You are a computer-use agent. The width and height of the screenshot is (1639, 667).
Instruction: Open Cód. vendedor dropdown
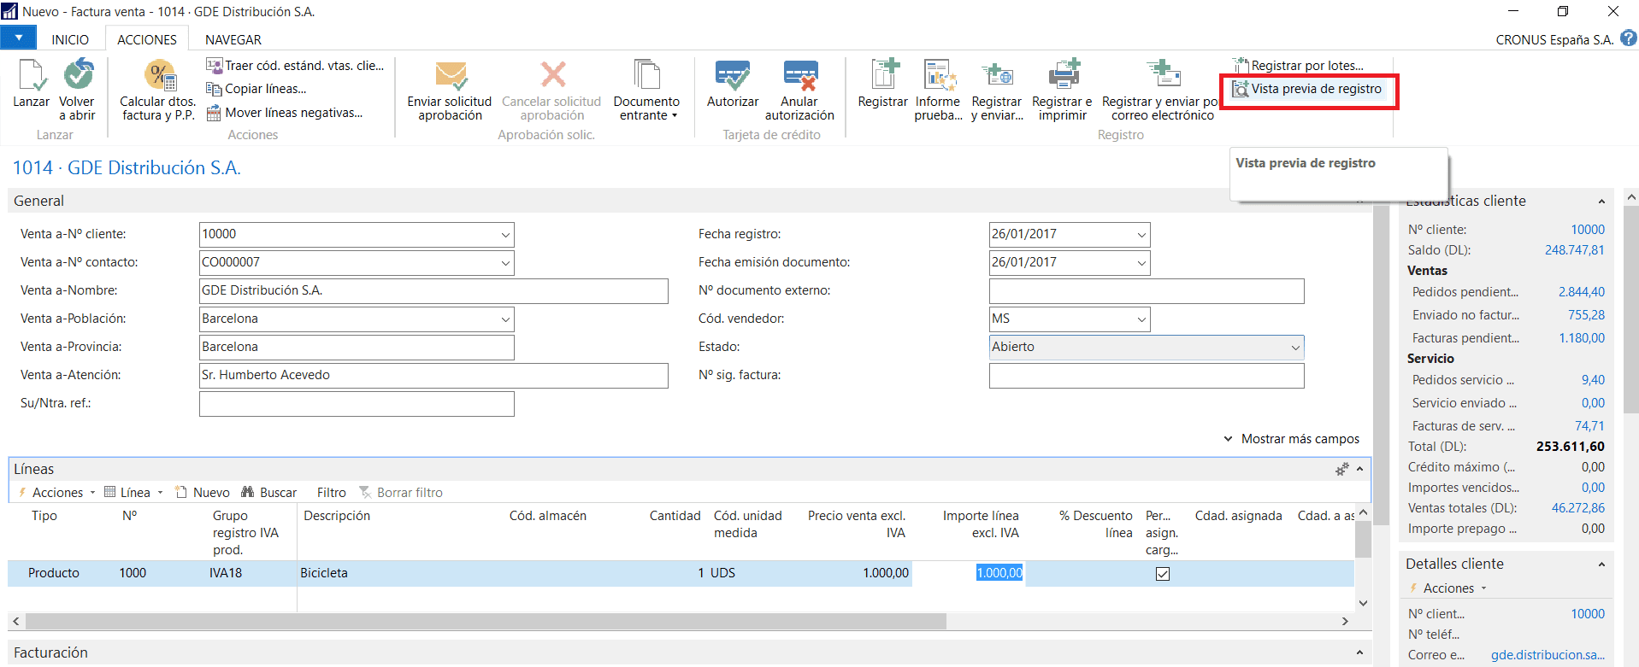pyautogui.click(x=1141, y=319)
